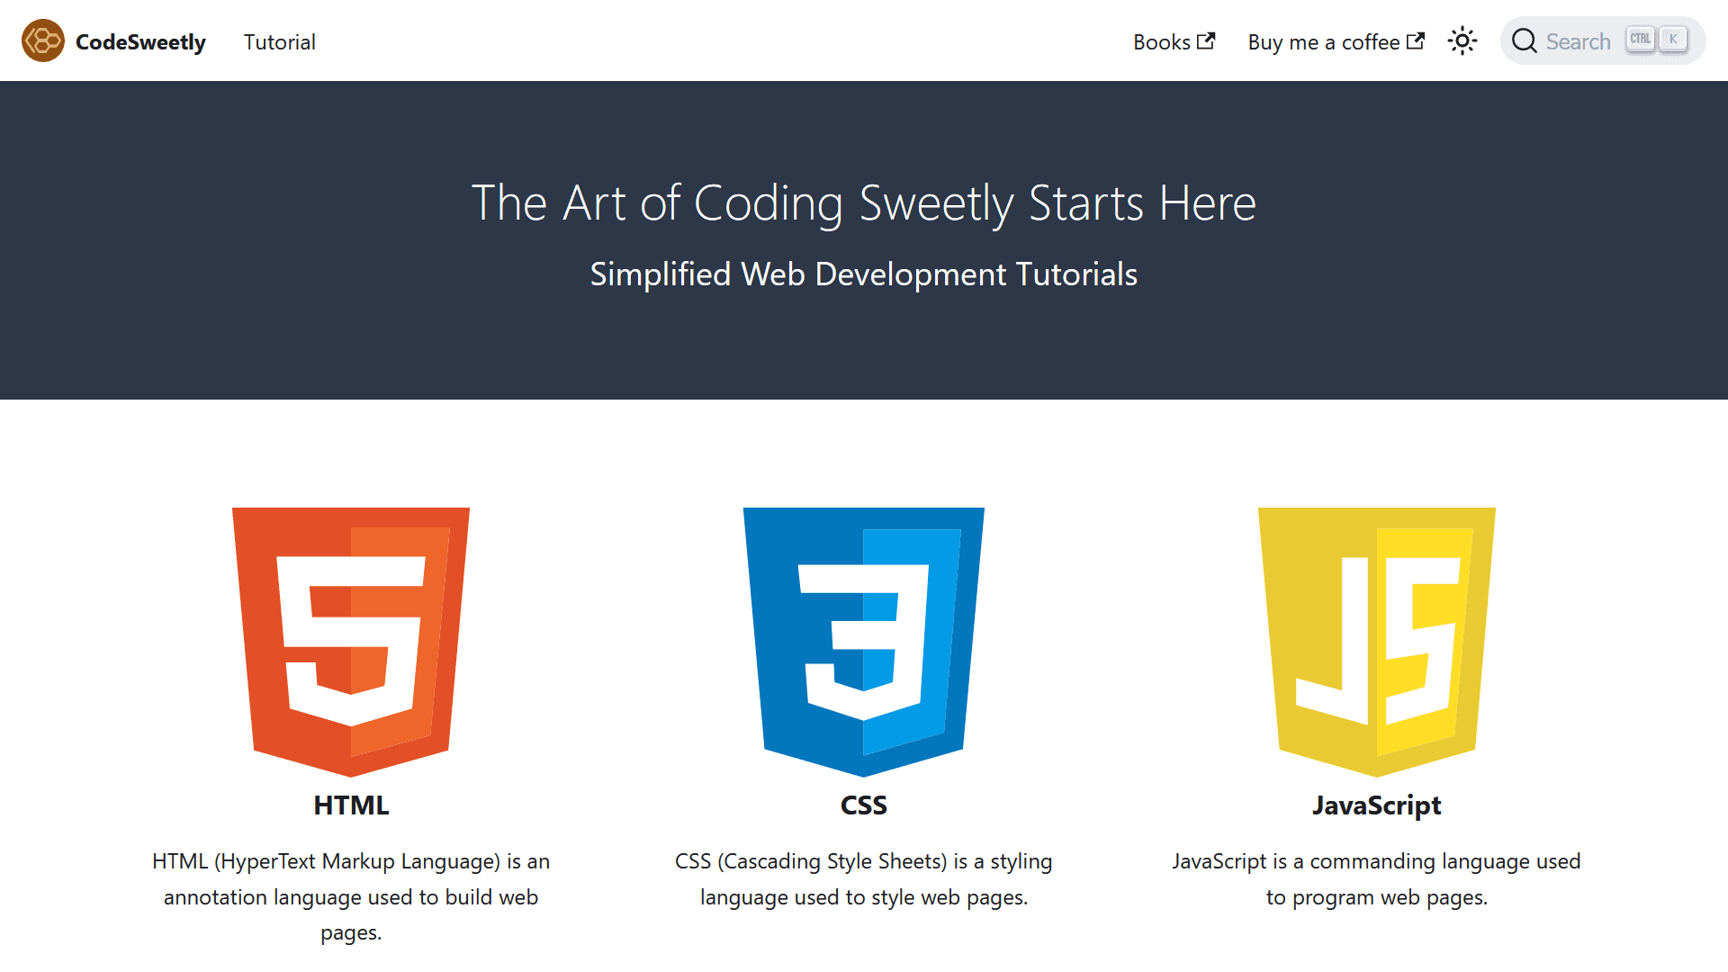
Task: Click the CSS3 shield logo
Action: pyautogui.click(x=864, y=642)
